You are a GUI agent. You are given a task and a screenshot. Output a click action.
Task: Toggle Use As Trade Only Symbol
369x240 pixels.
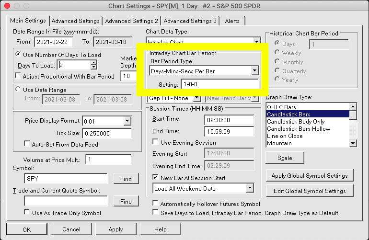click(x=27, y=212)
